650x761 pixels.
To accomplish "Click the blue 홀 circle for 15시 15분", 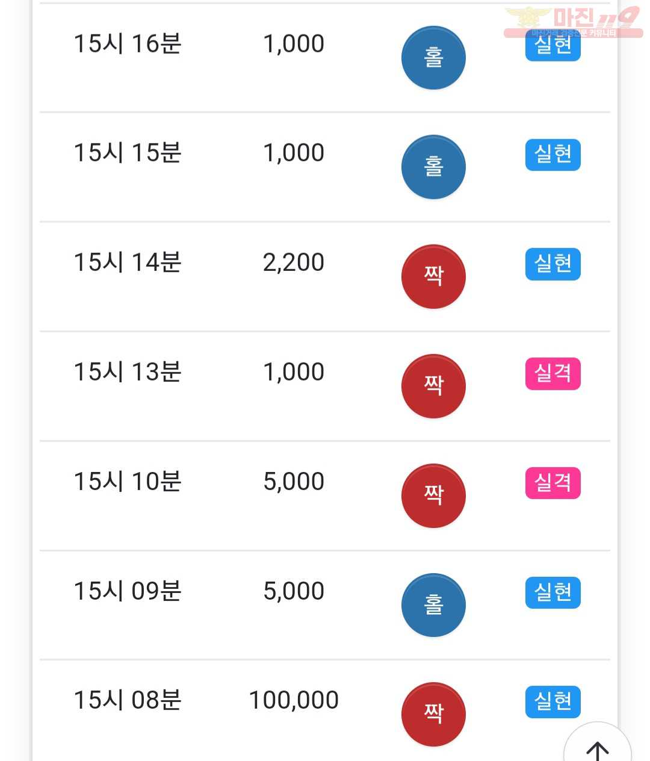I will pyautogui.click(x=433, y=167).
